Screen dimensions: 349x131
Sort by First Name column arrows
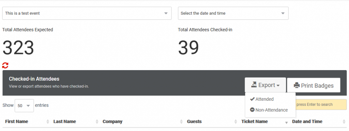point(48,121)
